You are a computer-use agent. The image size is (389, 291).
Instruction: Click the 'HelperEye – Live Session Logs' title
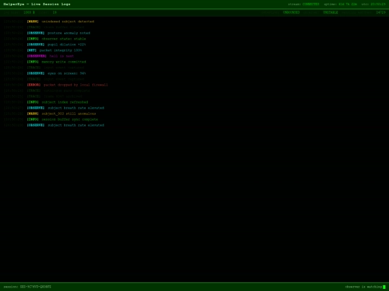37,4
